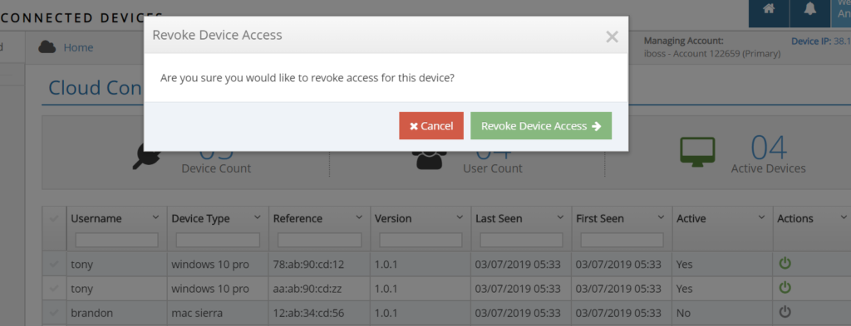
Task: Click reference 78:ab:90:cd:12 cell
Action: [x=319, y=265]
